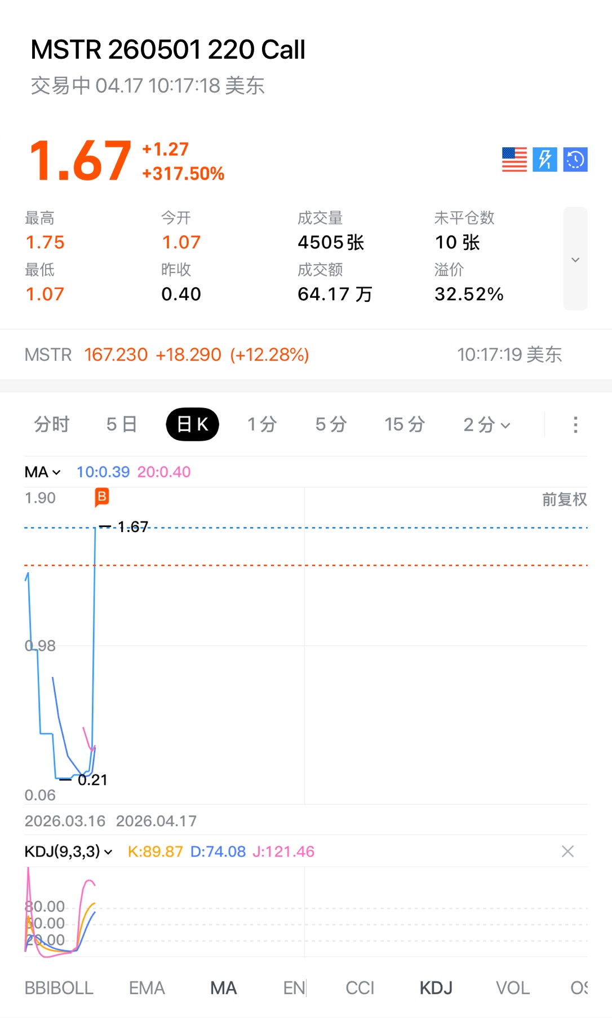Screen dimensions: 612x1018
Task: Tap the blue lightning bolt icon
Action: tap(545, 160)
